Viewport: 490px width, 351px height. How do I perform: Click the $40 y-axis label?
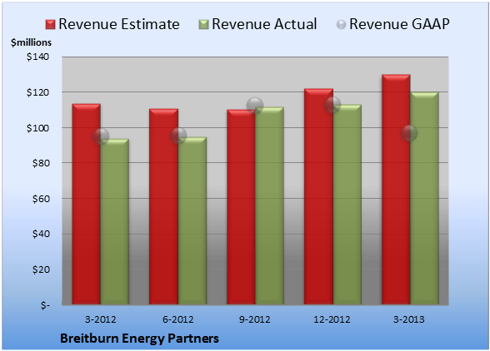click(41, 234)
